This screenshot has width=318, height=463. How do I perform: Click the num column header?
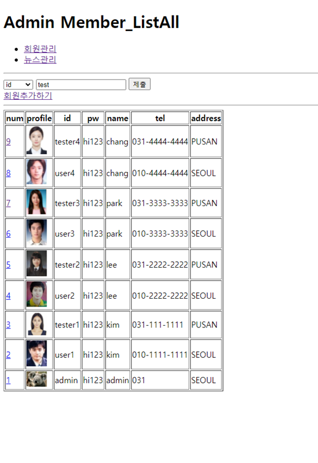(x=15, y=118)
